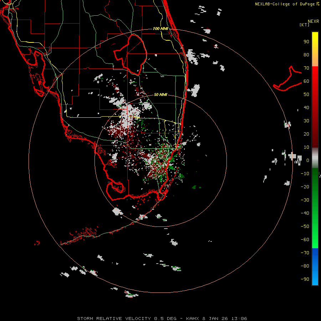Click the -50 value on the velocity scale
Screen dimensions: 321x321
click(x=305, y=226)
